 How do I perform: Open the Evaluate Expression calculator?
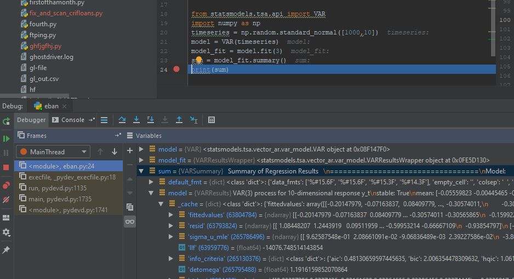[x=212, y=120]
